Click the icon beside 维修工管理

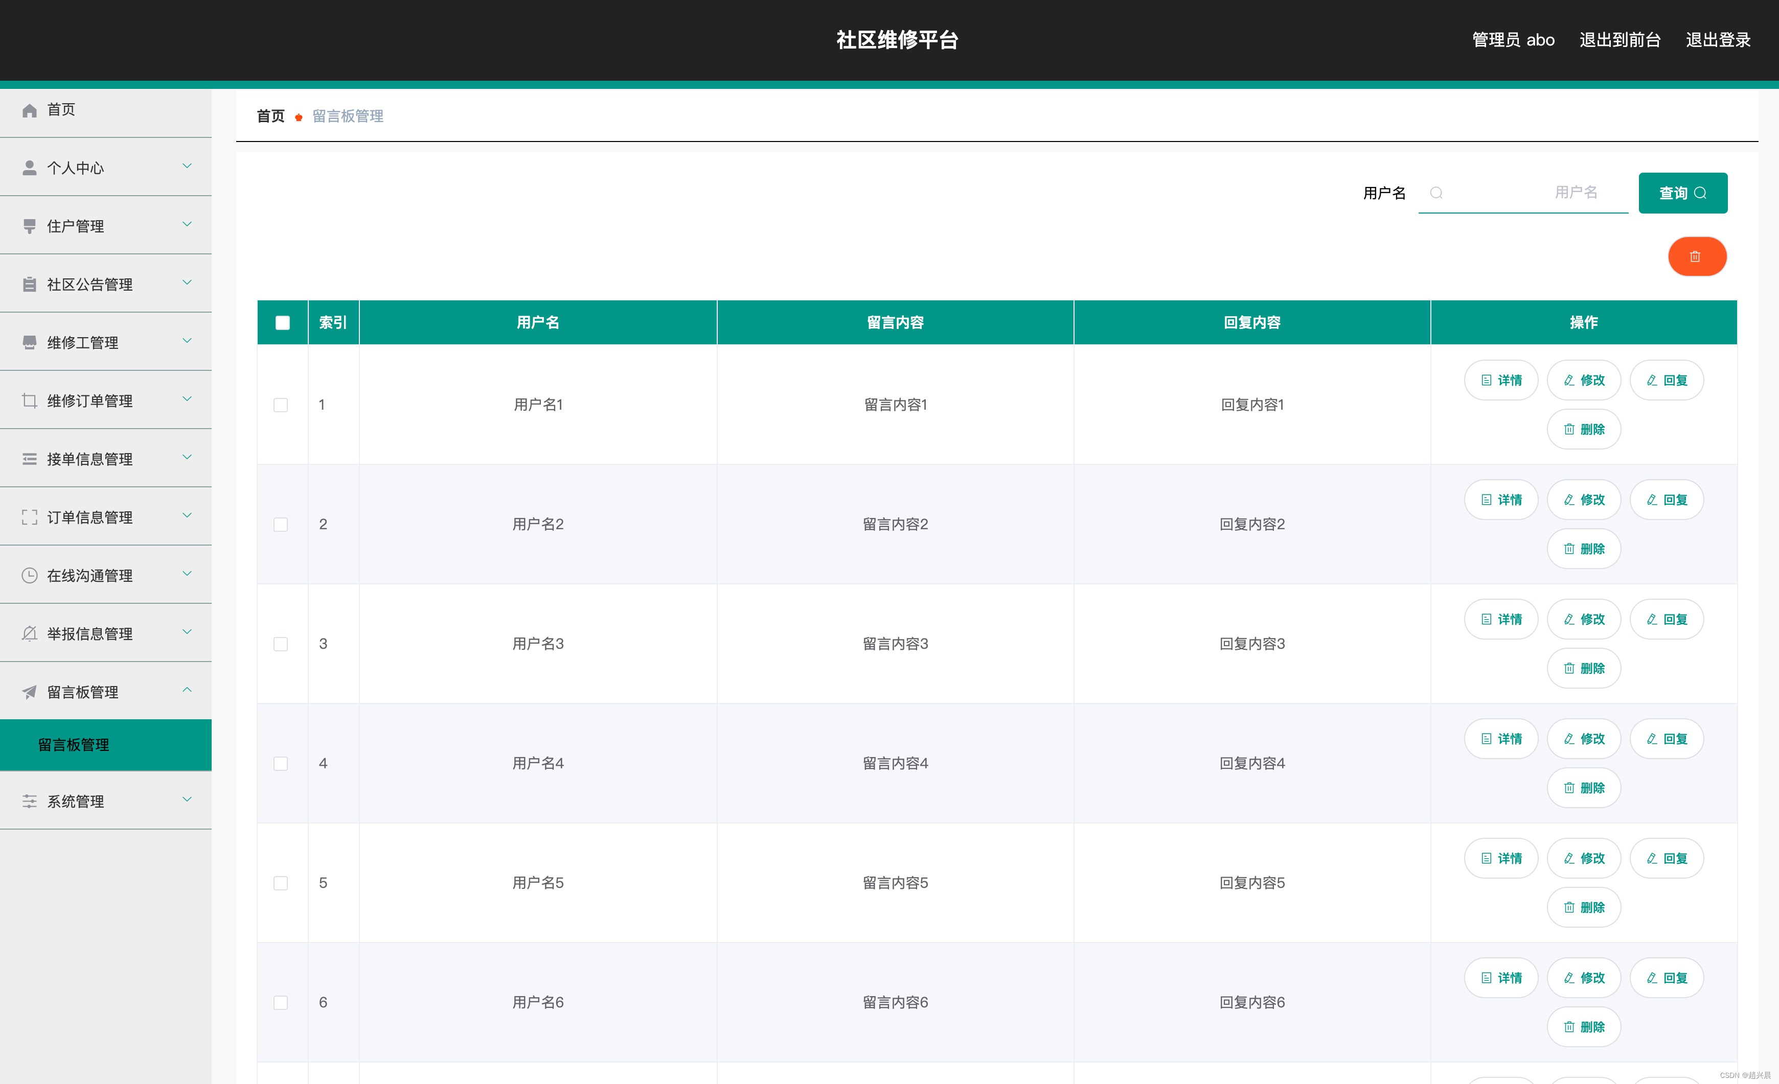(30, 343)
